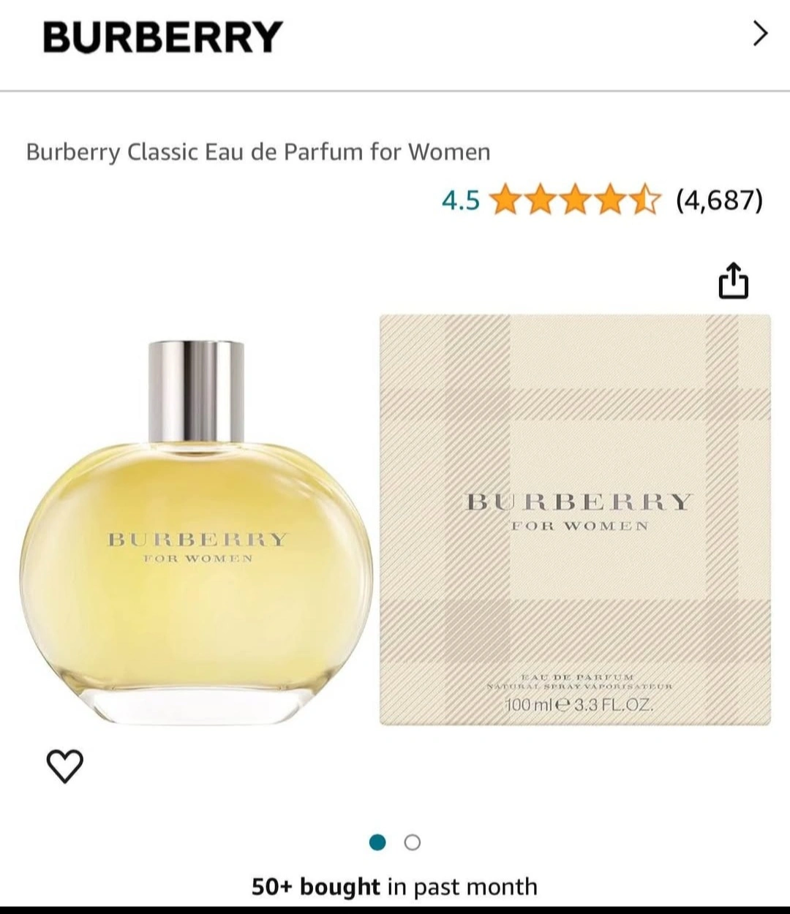The width and height of the screenshot is (790, 914).
Task: View the yellow perfume bottle image
Action: pos(196,532)
